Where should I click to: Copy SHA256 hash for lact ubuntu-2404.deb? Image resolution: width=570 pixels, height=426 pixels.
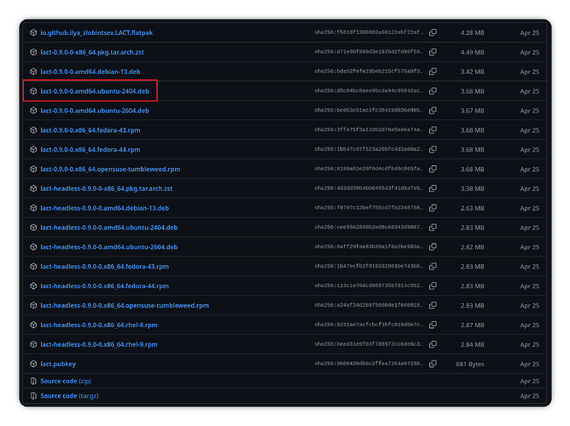(x=433, y=91)
